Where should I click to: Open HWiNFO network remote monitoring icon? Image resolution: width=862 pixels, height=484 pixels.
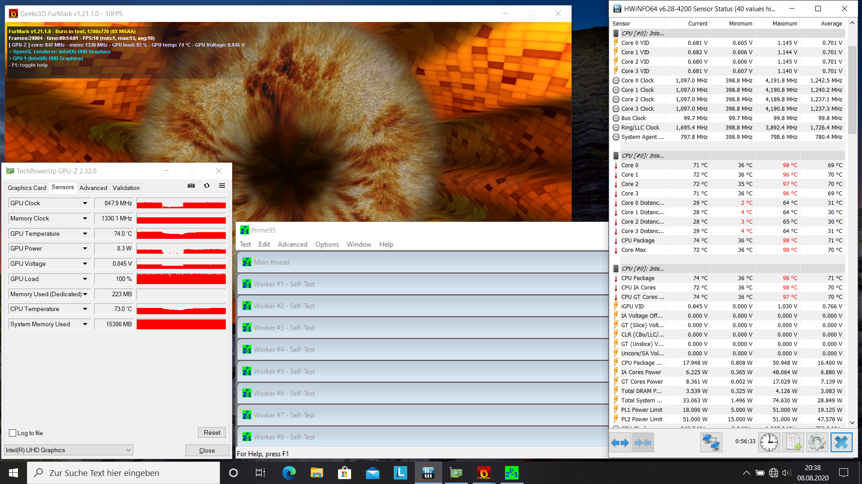point(711,443)
